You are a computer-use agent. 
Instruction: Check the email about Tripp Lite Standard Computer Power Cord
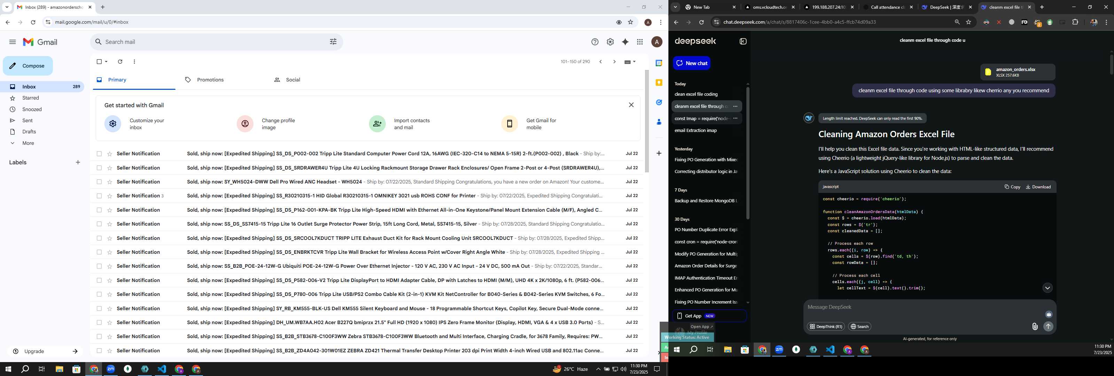tap(99, 154)
